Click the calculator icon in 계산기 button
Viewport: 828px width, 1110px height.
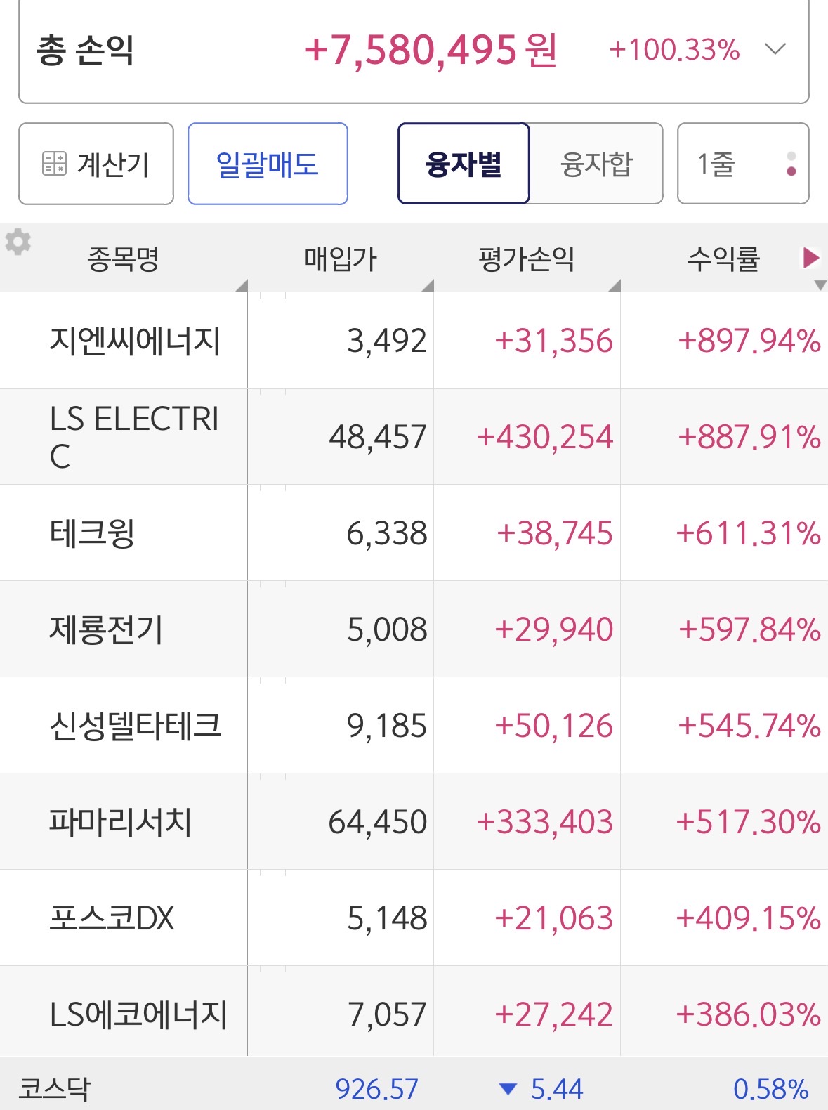click(x=54, y=163)
